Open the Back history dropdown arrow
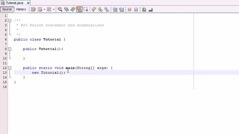 [44, 9]
